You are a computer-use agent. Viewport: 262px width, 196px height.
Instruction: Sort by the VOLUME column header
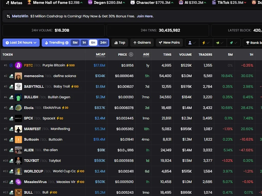pos(185,55)
